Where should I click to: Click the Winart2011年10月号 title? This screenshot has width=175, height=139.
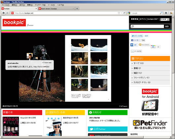[x=28, y=118]
